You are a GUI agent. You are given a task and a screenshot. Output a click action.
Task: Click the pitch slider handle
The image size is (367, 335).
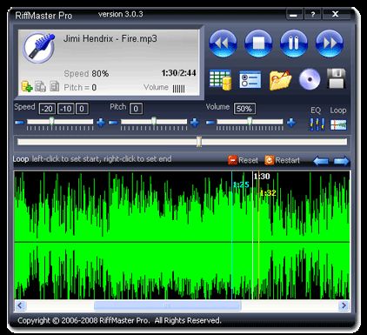pyautogui.click(x=154, y=121)
